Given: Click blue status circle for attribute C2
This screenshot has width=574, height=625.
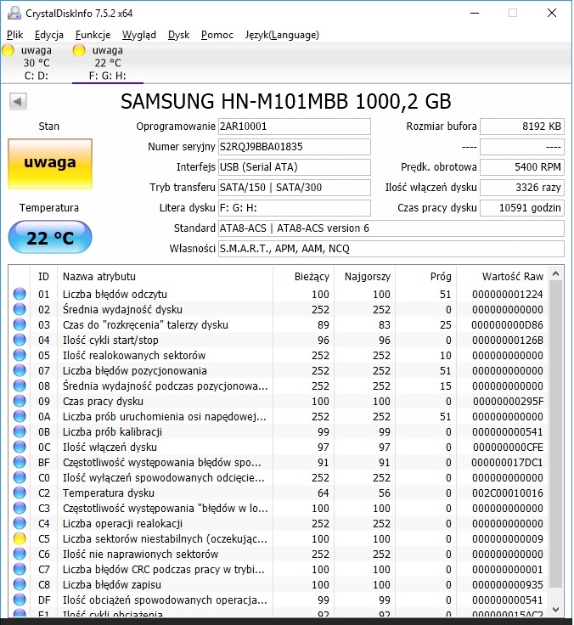Looking at the screenshot, I should pos(20,493).
